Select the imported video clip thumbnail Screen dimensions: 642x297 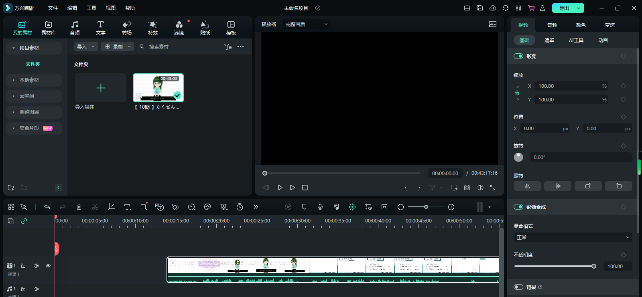click(158, 88)
